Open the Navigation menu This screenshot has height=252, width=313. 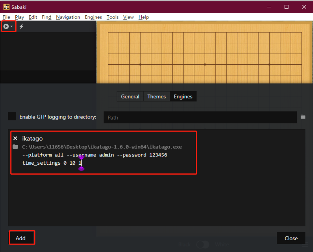click(x=68, y=17)
